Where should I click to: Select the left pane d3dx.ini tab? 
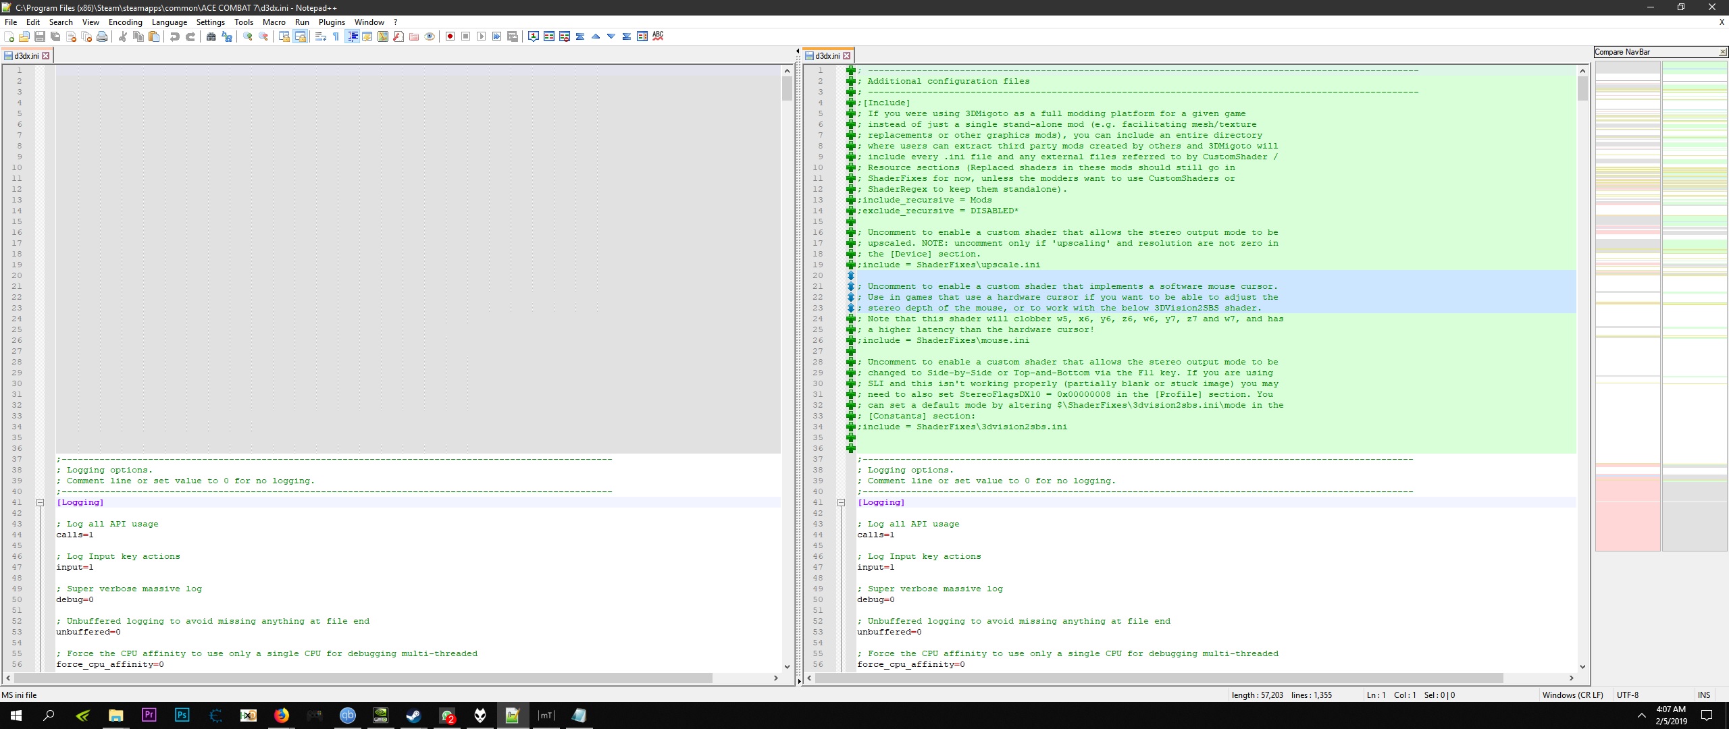point(26,55)
